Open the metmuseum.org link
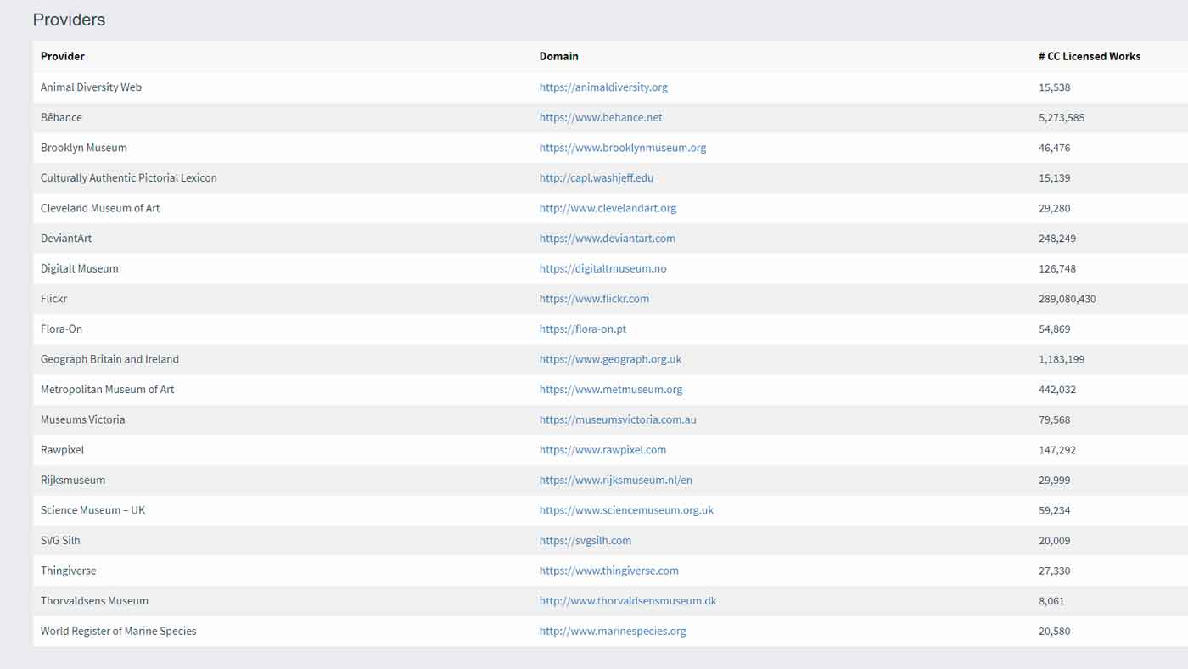1188x669 pixels. (611, 390)
